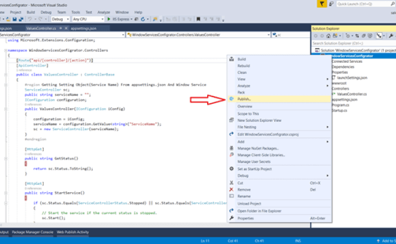Click the Search Solution Explorer field
The width and height of the screenshot is (396, 244).
click(354, 43)
